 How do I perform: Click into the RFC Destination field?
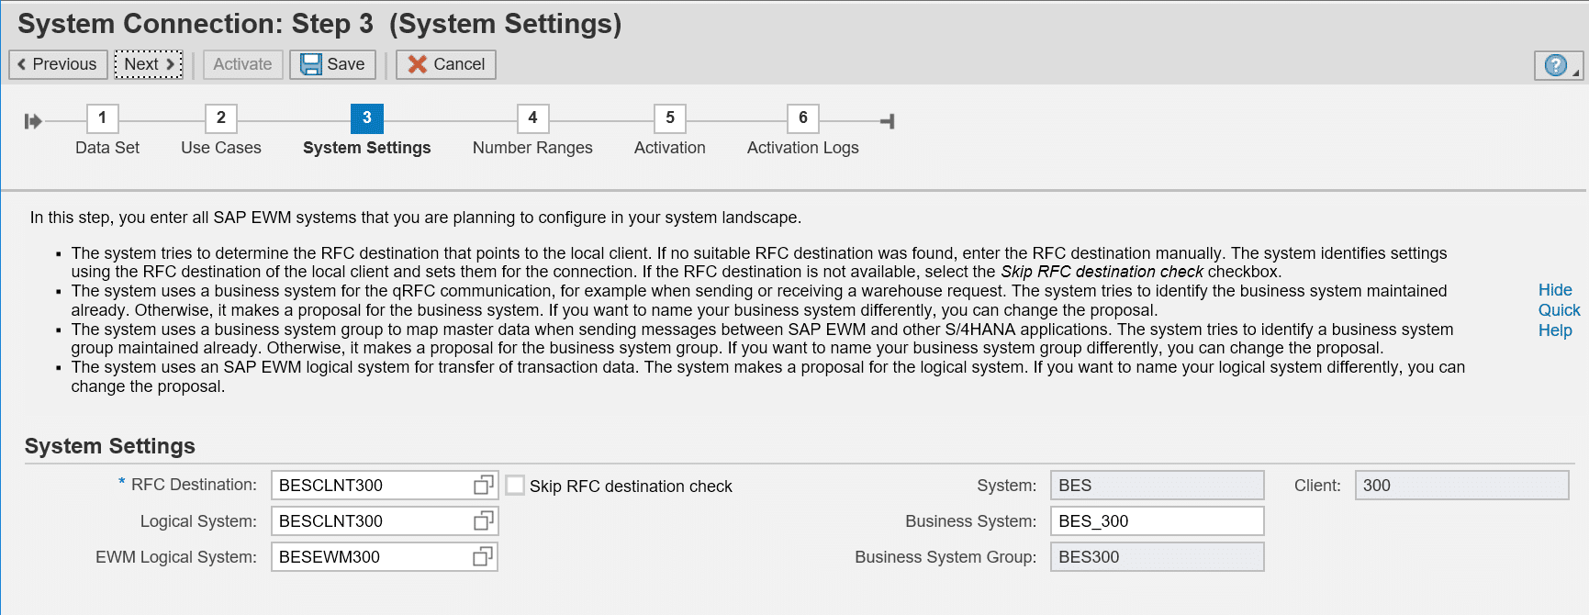point(371,486)
